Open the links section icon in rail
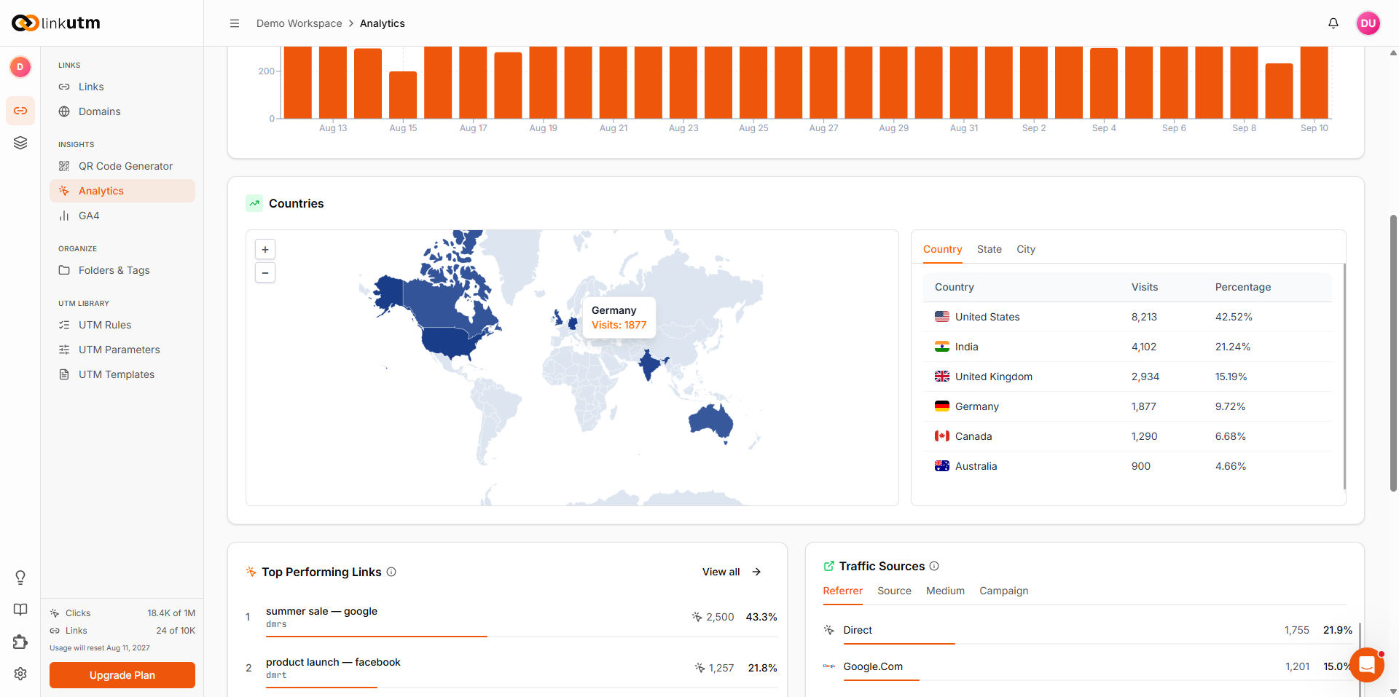This screenshot has width=1399, height=697. [x=20, y=111]
